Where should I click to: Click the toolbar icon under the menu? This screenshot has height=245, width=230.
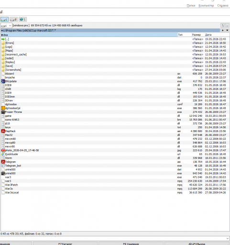coord(1,12)
